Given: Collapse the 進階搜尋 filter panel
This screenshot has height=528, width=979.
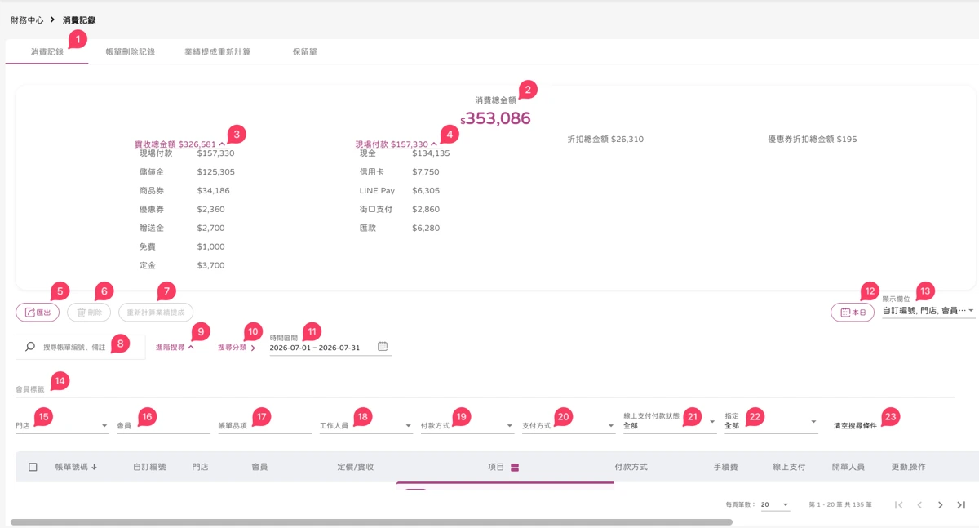Looking at the screenshot, I should pyautogui.click(x=175, y=347).
